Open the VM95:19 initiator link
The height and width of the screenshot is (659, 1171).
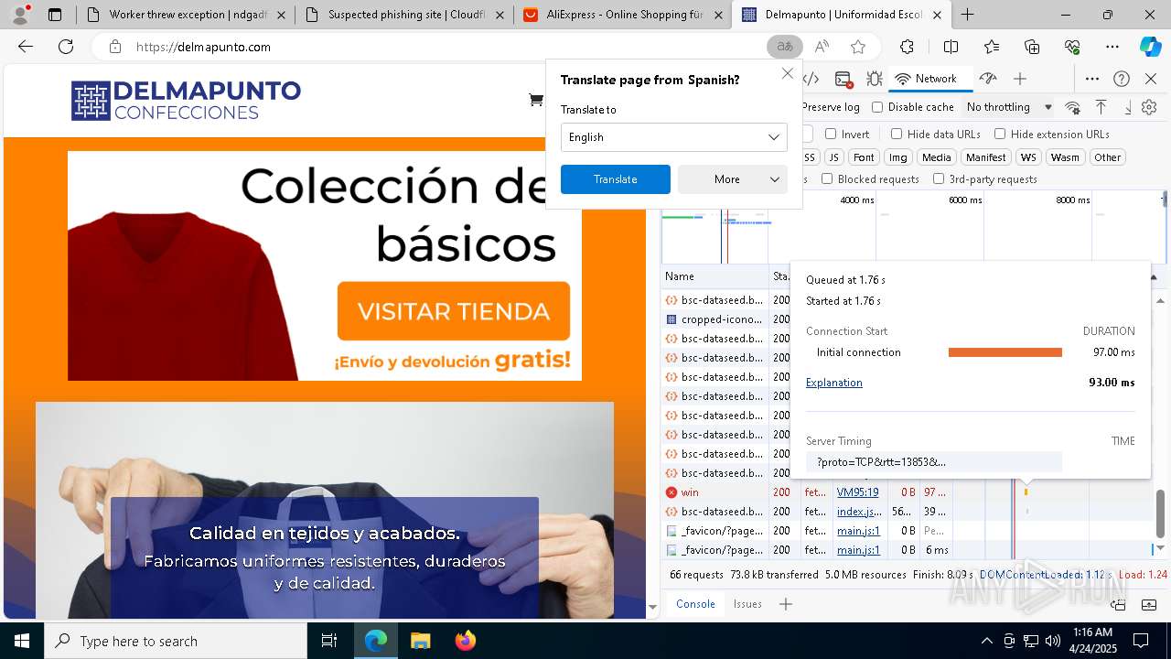[x=857, y=492]
